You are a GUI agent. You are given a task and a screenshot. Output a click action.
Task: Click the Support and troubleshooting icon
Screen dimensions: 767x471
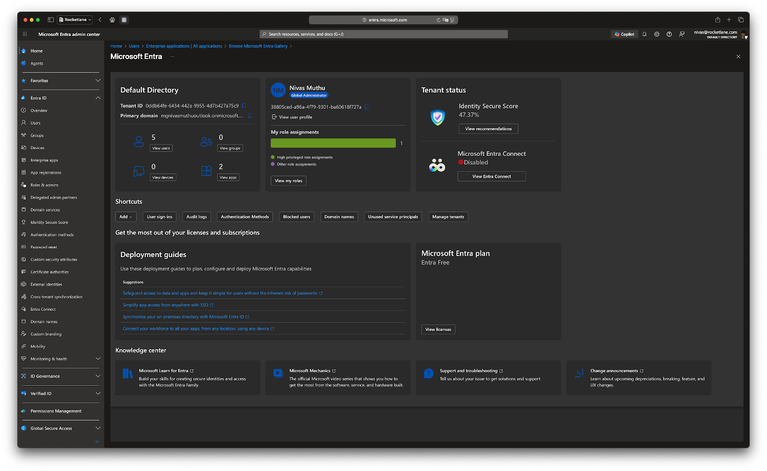[429, 373]
